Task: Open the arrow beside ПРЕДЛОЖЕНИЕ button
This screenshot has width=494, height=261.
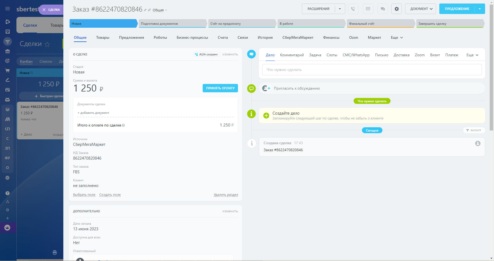Action: click(480, 9)
